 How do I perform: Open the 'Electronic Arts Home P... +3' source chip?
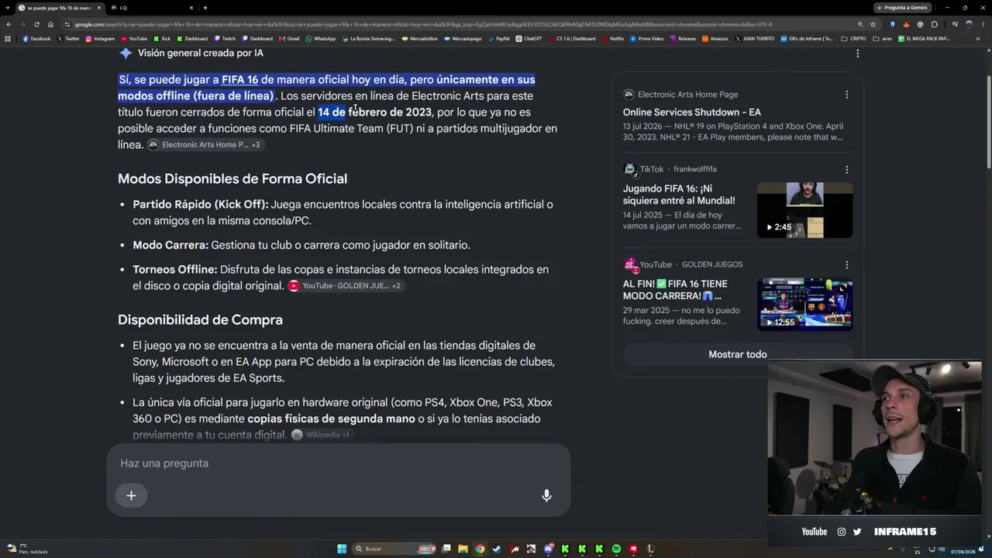tap(205, 145)
